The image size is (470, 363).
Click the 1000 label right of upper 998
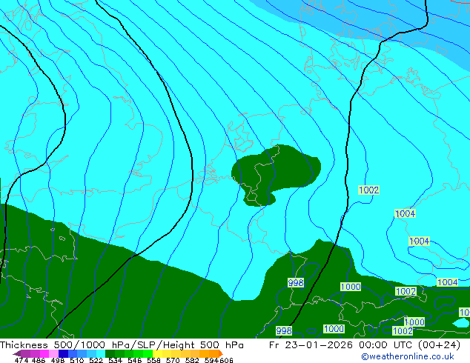(351, 287)
